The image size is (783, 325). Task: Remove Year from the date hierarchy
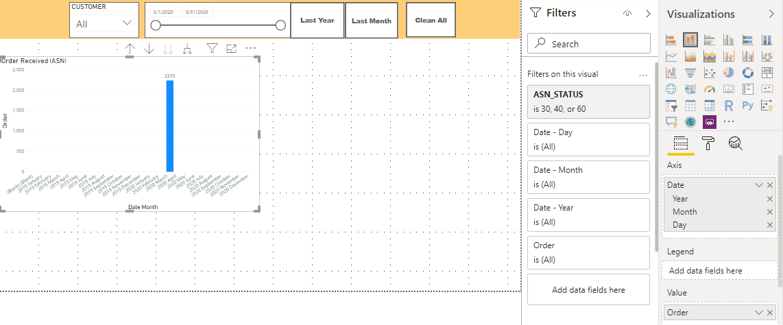pos(770,199)
